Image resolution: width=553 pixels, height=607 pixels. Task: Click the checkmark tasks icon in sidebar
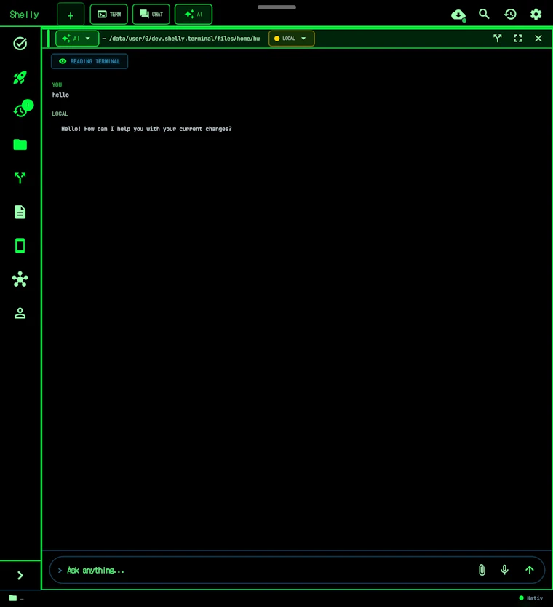pyautogui.click(x=20, y=44)
